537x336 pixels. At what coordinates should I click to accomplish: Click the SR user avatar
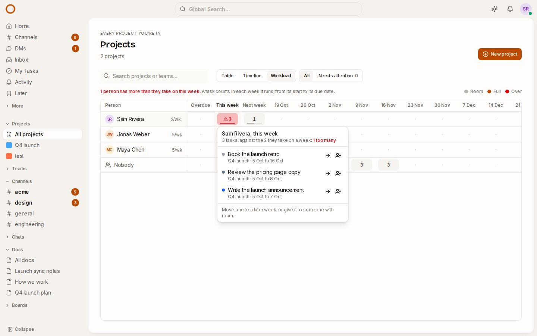point(526,9)
